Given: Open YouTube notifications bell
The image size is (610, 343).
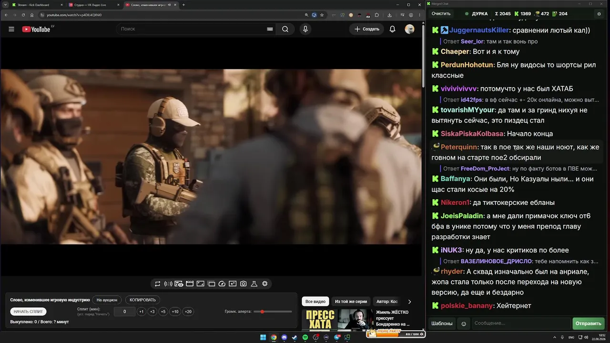Looking at the screenshot, I should (x=392, y=29).
